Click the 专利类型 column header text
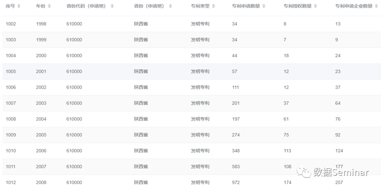The height and width of the screenshot is (189, 381). point(200,6)
